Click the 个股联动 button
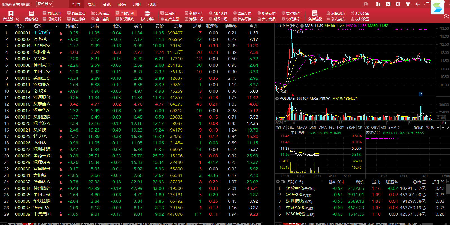This screenshot has width=450, height=225. click(x=125, y=13)
